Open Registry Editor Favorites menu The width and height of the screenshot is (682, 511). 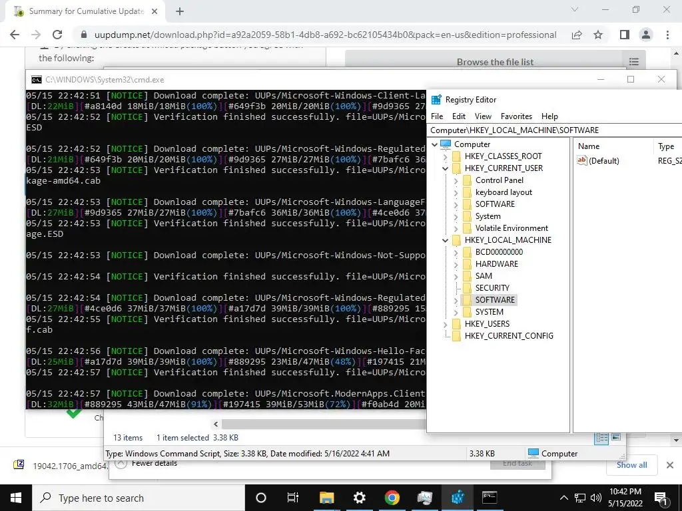pos(516,116)
